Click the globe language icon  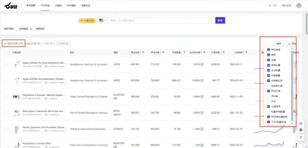click(x=301, y=130)
